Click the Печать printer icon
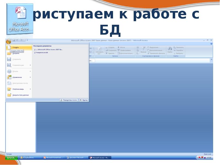The width and height of the screenshot is (220, 165). 9,71
